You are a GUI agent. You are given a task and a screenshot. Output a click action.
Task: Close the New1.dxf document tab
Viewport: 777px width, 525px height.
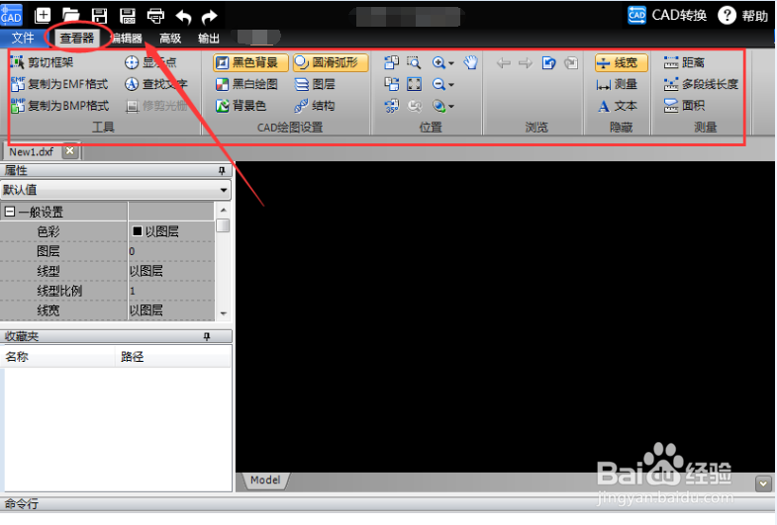(x=70, y=151)
